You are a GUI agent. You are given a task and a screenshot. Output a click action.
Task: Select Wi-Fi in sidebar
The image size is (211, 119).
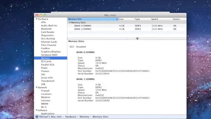pos(44,107)
